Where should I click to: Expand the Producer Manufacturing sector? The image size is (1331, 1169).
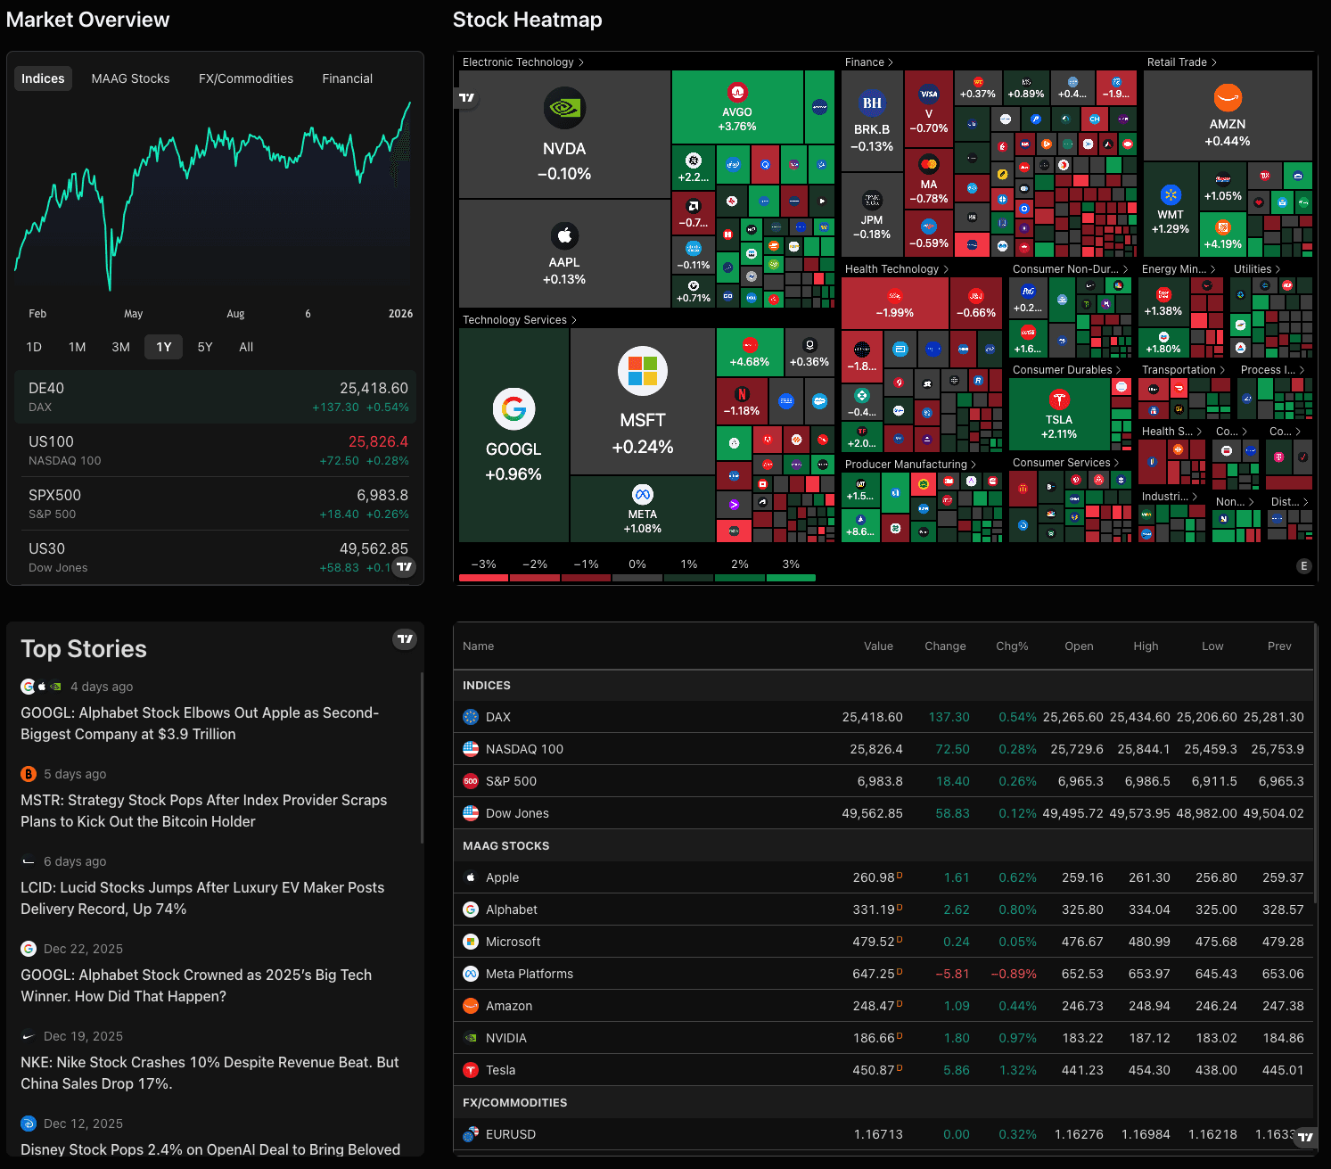click(x=910, y=465)
